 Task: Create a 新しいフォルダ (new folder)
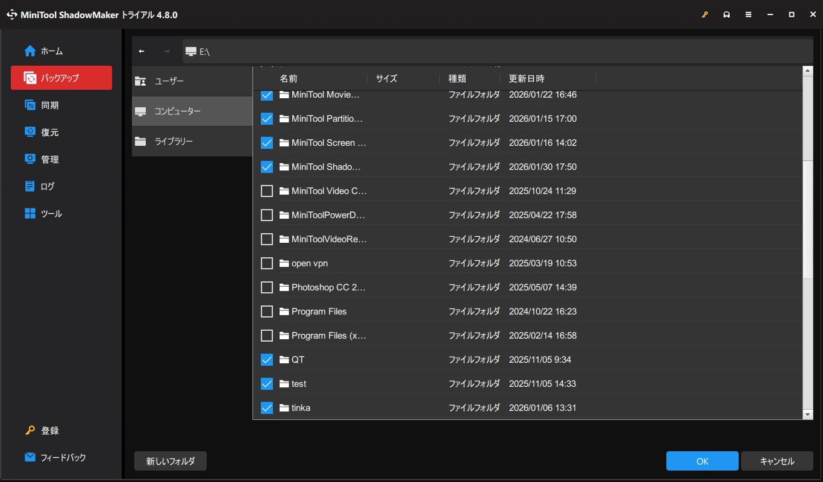point(170,461)
